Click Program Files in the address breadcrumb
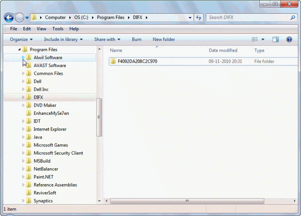This screenshot has width=301, height=216. 111,18
